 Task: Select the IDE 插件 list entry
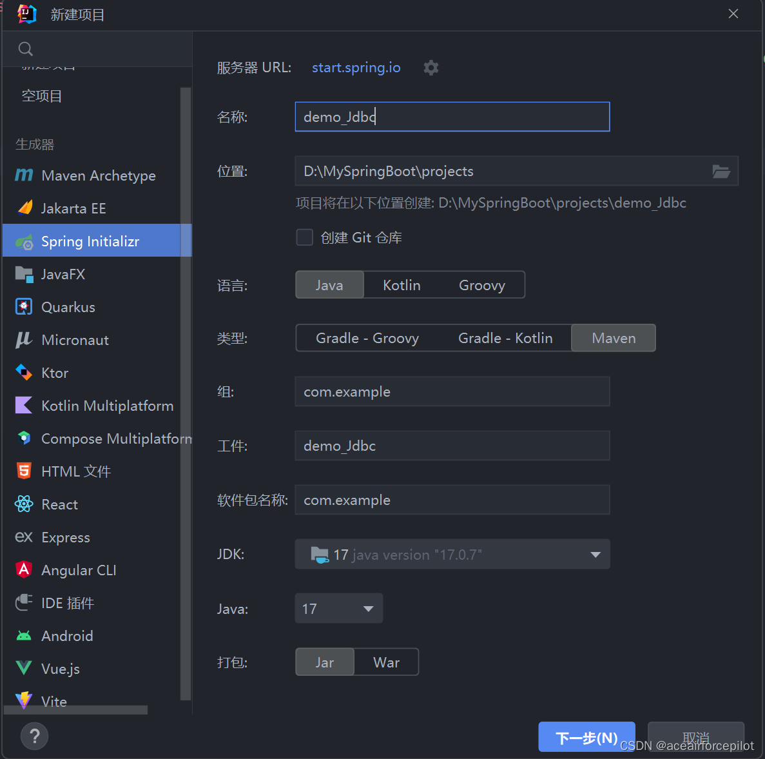(x=92, y=603)
